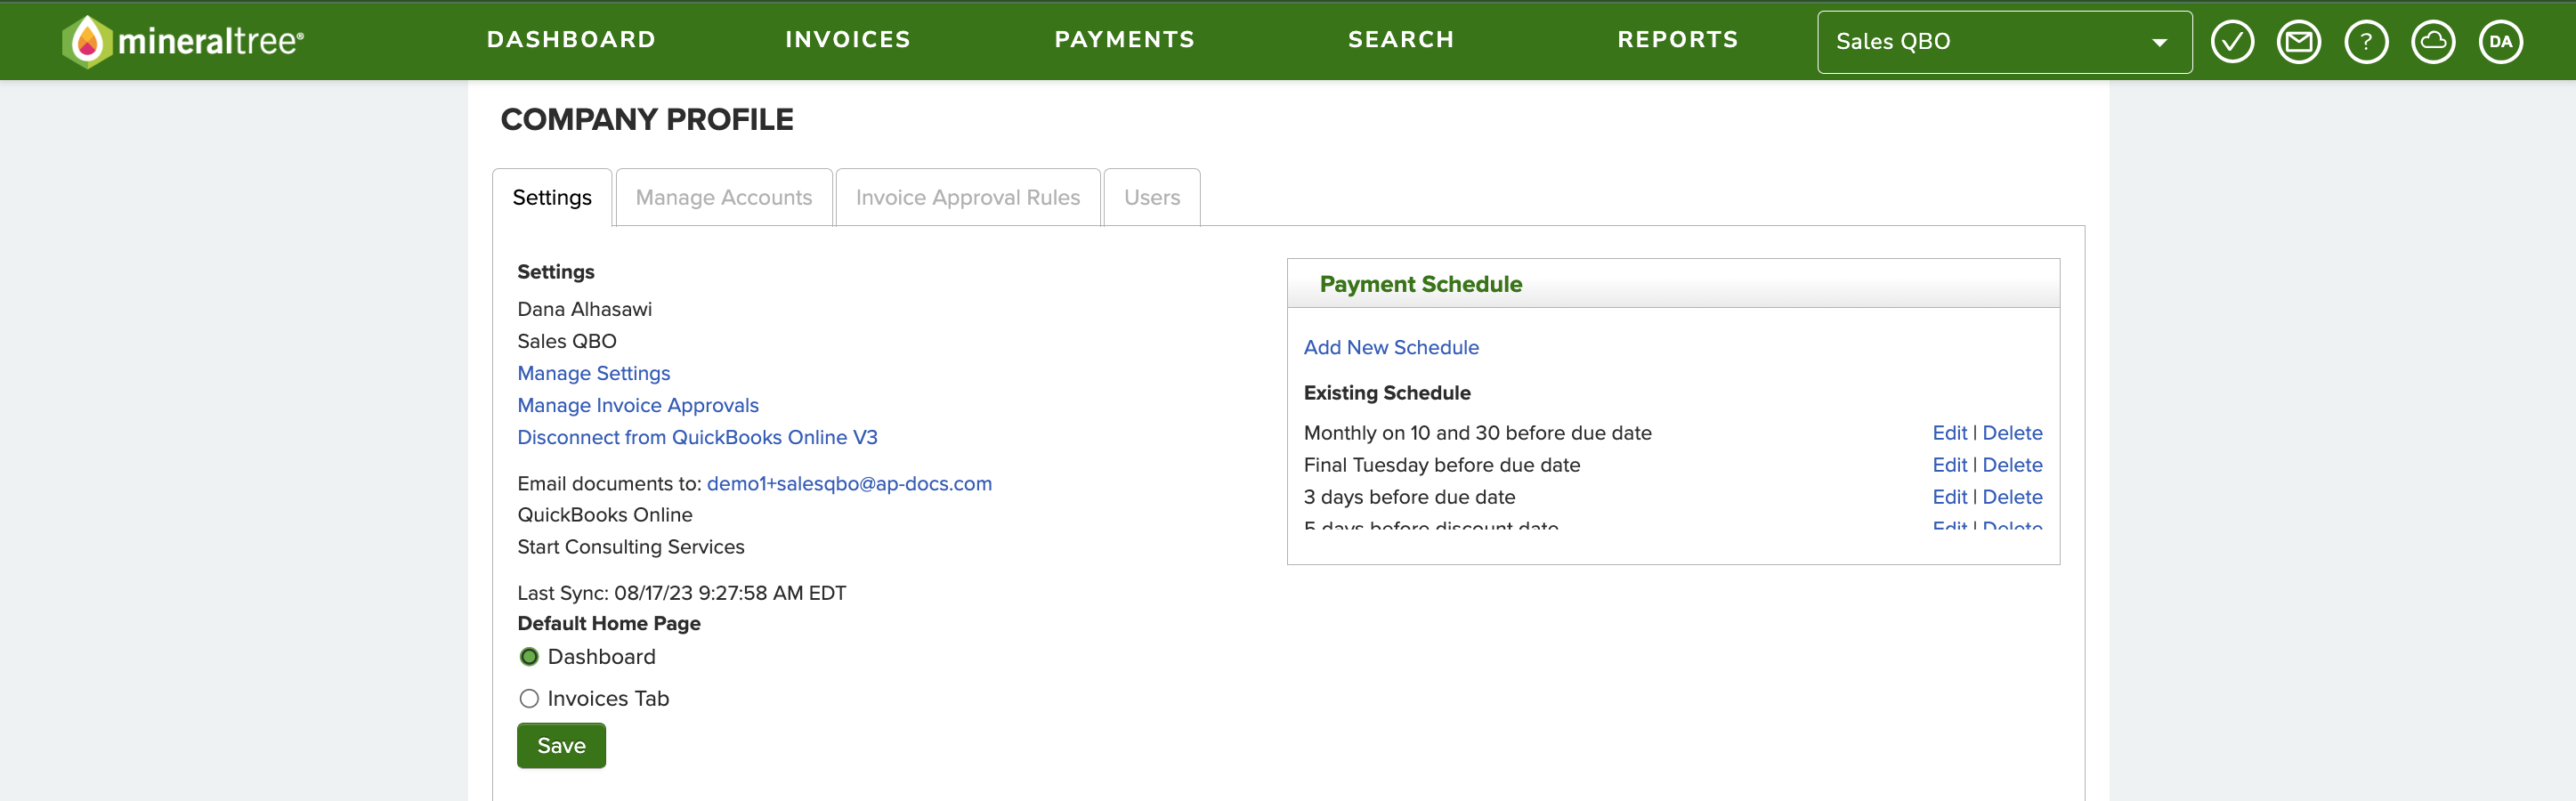Open the Manage Settings link
The height and width of the screenshot is (801, 2576).
click(594, 373)
